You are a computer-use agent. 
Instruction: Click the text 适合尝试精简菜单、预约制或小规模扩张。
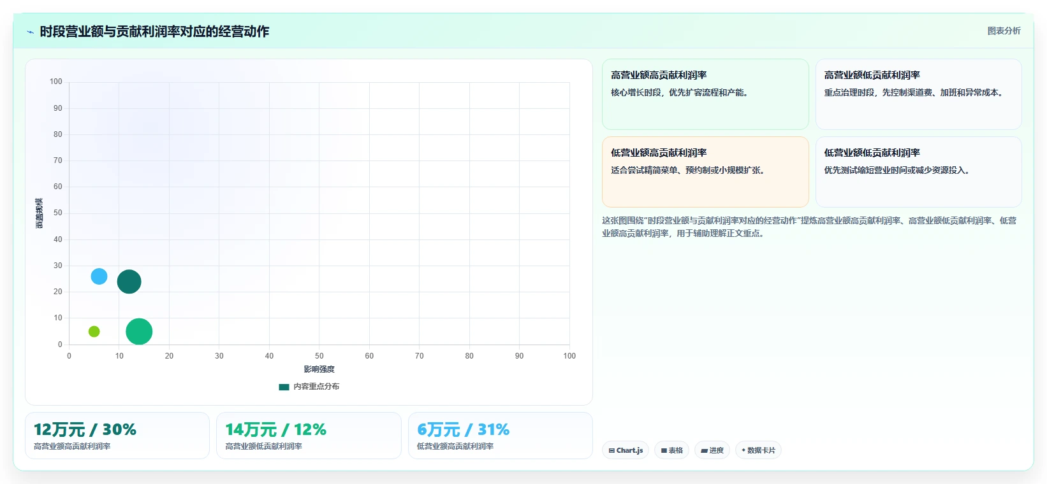[x=690, y=170]
